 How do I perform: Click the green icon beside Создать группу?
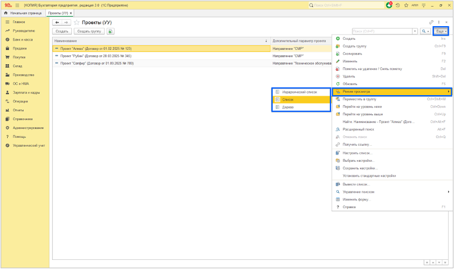(111, 32)
